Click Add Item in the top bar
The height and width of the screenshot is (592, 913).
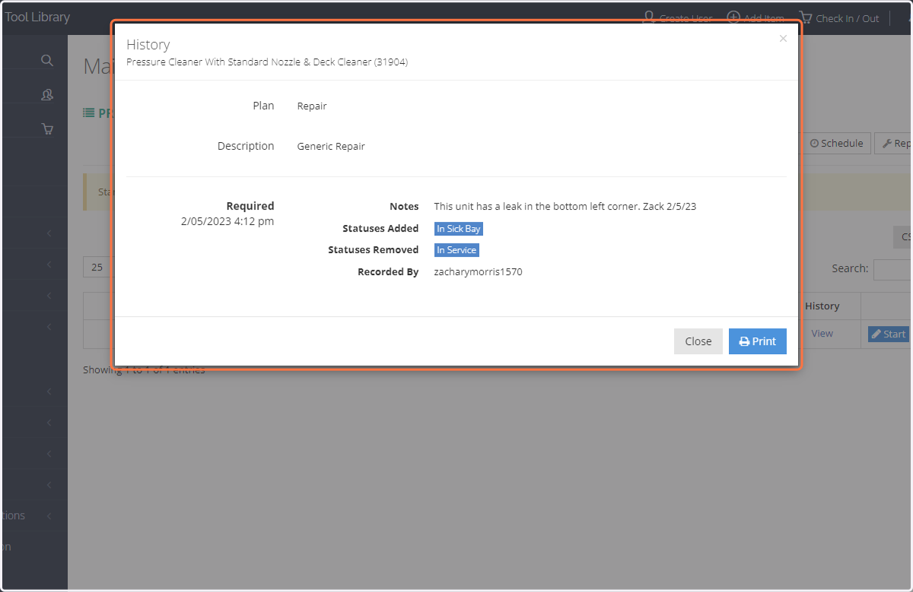coord(756,18)
